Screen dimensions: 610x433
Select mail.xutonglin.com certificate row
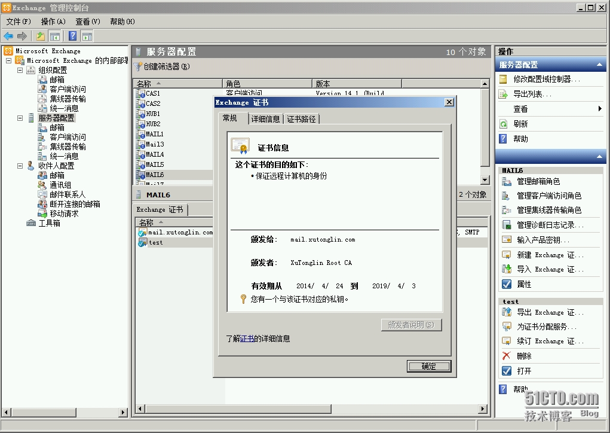[180, 233]
